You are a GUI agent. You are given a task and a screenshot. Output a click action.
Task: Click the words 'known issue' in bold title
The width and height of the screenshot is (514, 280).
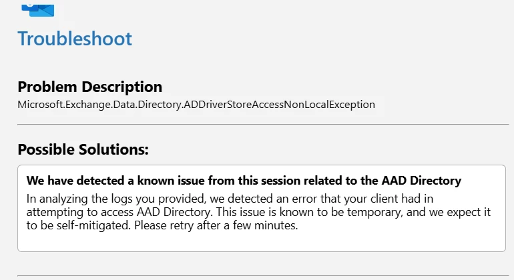(162, 181)
